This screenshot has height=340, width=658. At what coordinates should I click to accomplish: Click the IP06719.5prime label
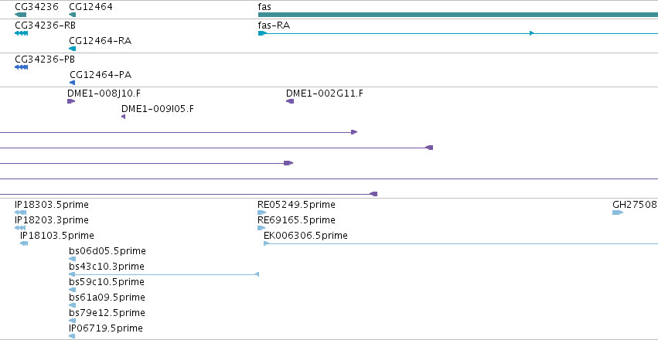pyautogui.click(x=106, y=328)
